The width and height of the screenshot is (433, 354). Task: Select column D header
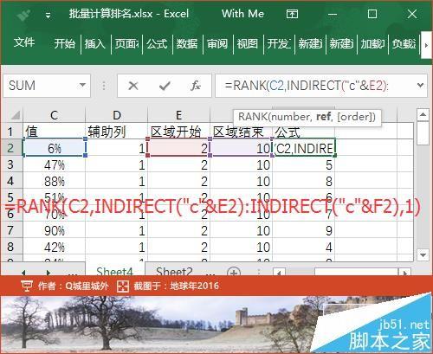(117, 115)
